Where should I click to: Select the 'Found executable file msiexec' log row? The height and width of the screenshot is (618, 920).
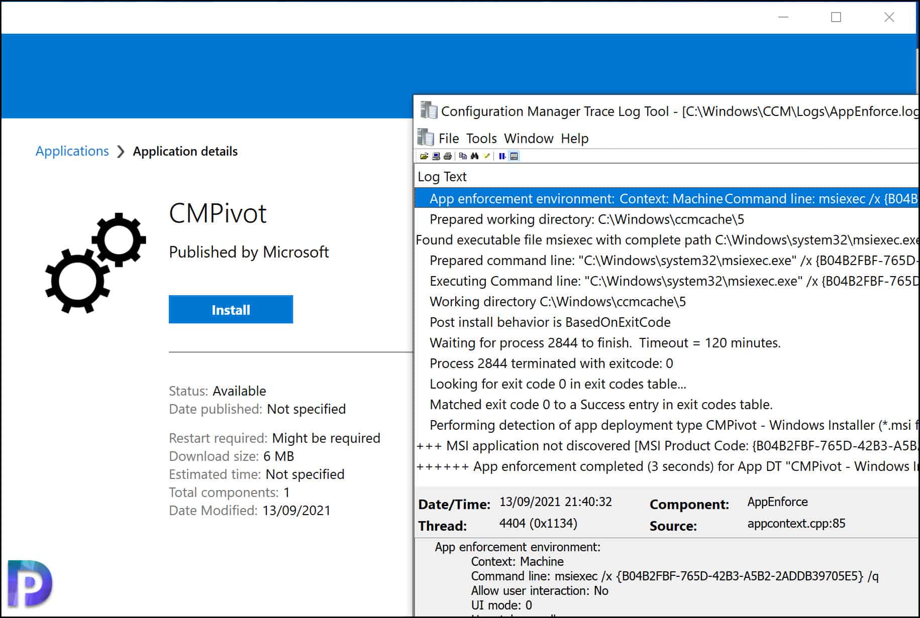coord(666,240)
